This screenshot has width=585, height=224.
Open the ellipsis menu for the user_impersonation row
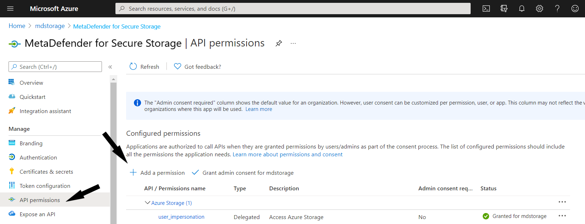click(562, 216)
